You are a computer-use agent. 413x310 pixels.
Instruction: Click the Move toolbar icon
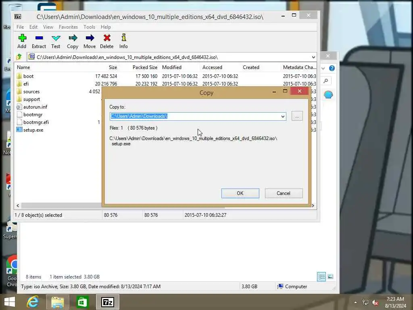pos(90,41)
